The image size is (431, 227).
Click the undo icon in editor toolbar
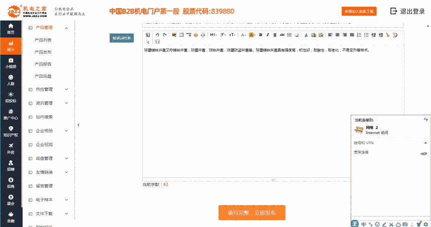click(x=157, y=35)
